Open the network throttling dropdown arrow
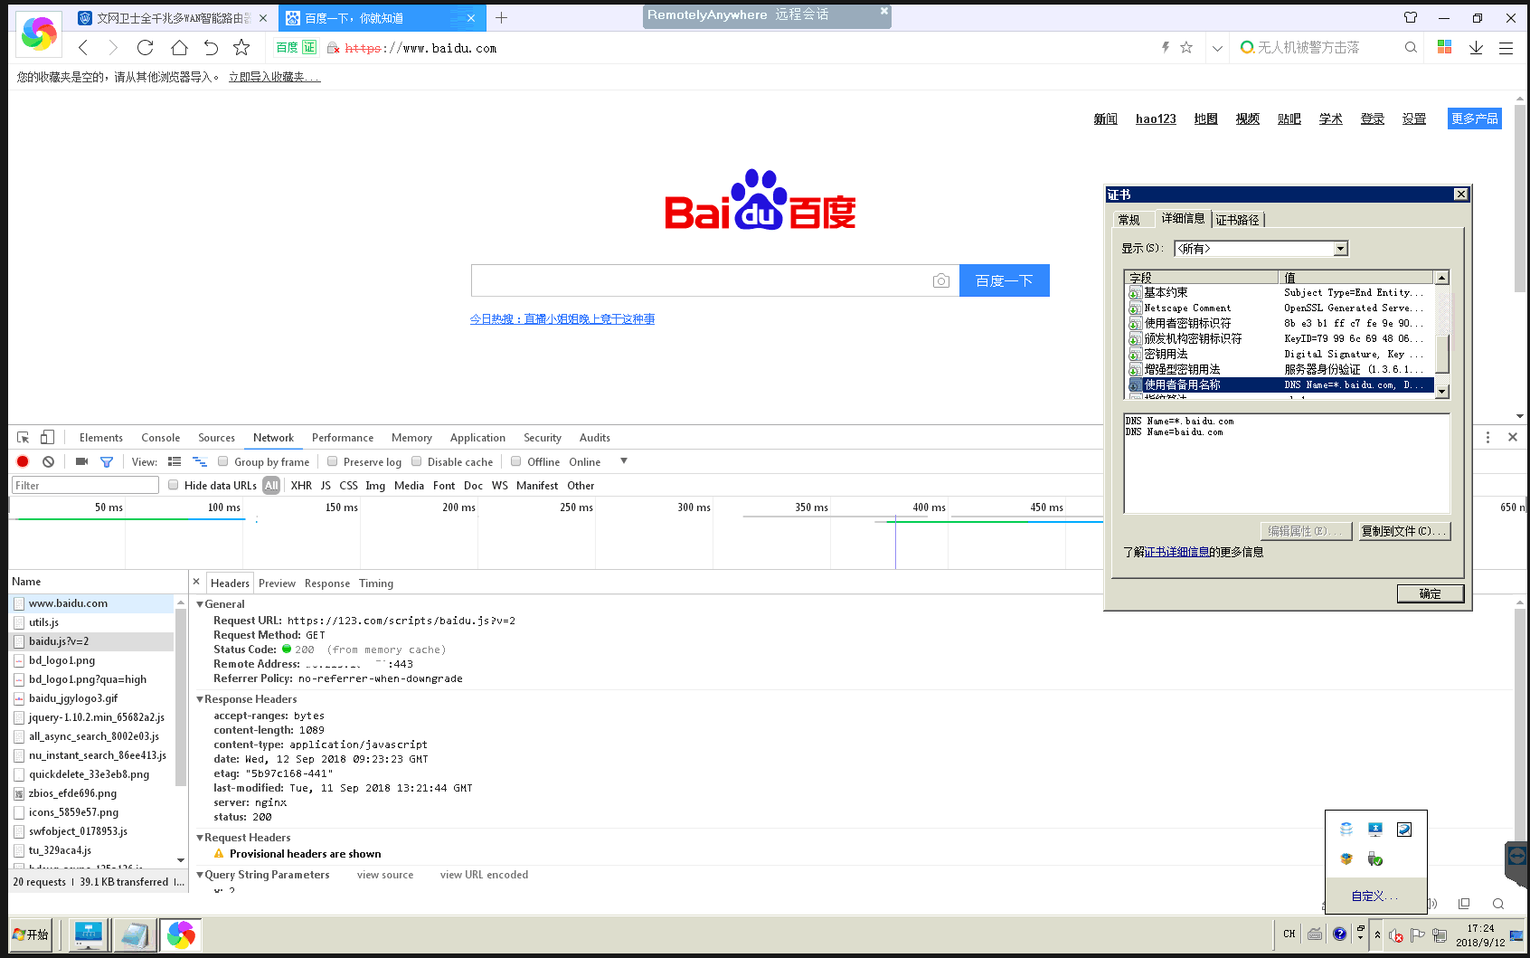 624,461
